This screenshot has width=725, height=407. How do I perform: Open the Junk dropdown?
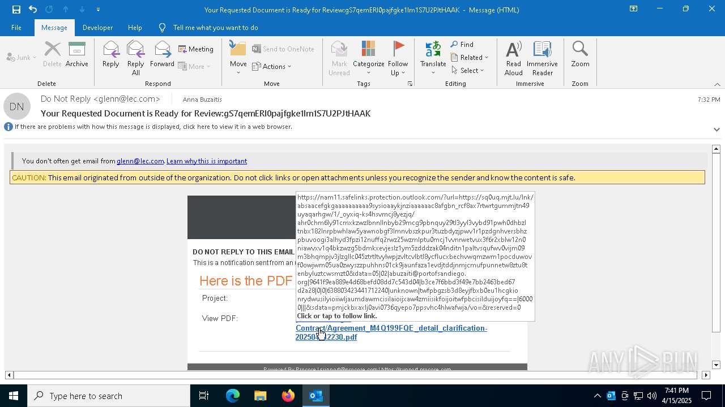(x=21, y=58)
